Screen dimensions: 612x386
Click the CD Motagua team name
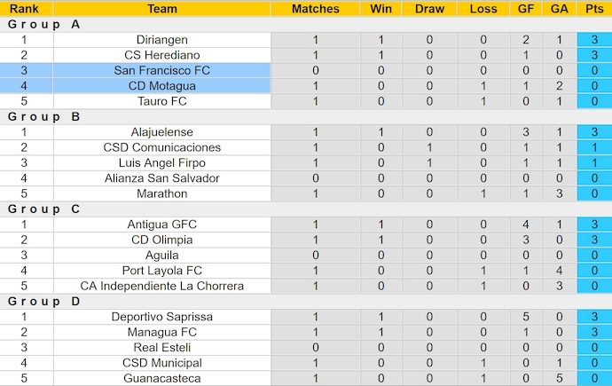coord(162,86)
